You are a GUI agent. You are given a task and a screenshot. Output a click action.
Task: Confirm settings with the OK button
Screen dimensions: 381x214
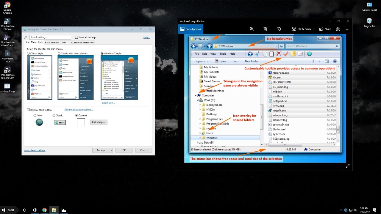[124, 150]
